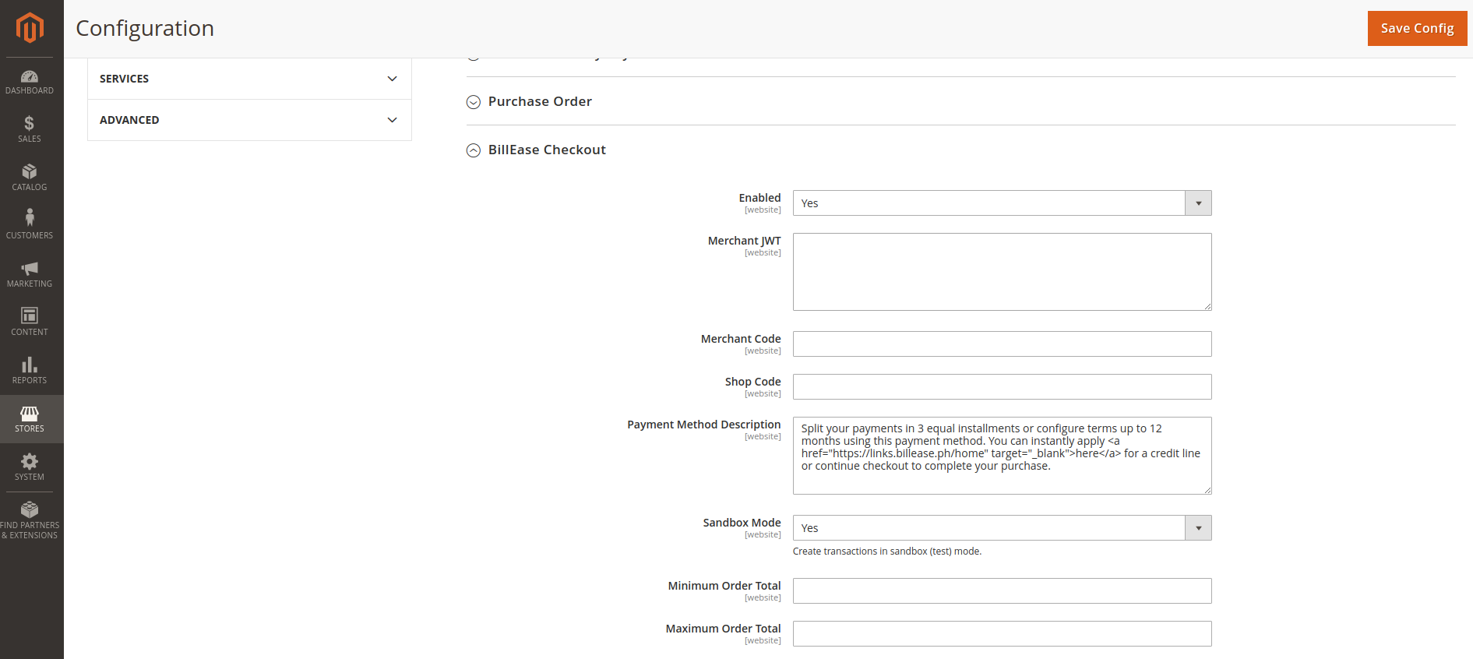1473x659 pixels.
Task: Focus the Maximum Order Total field
Action: click(1002, 634)
